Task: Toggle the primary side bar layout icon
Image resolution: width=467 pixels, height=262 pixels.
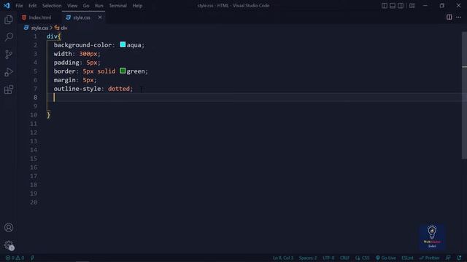Action: pos(385,6)
